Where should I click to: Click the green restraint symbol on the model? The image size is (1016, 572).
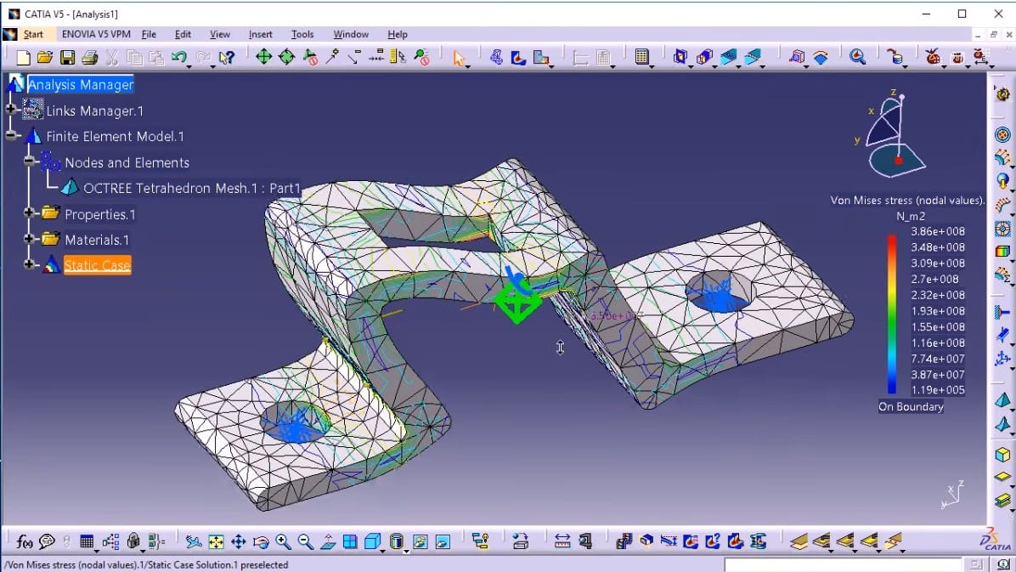point(517,303)
